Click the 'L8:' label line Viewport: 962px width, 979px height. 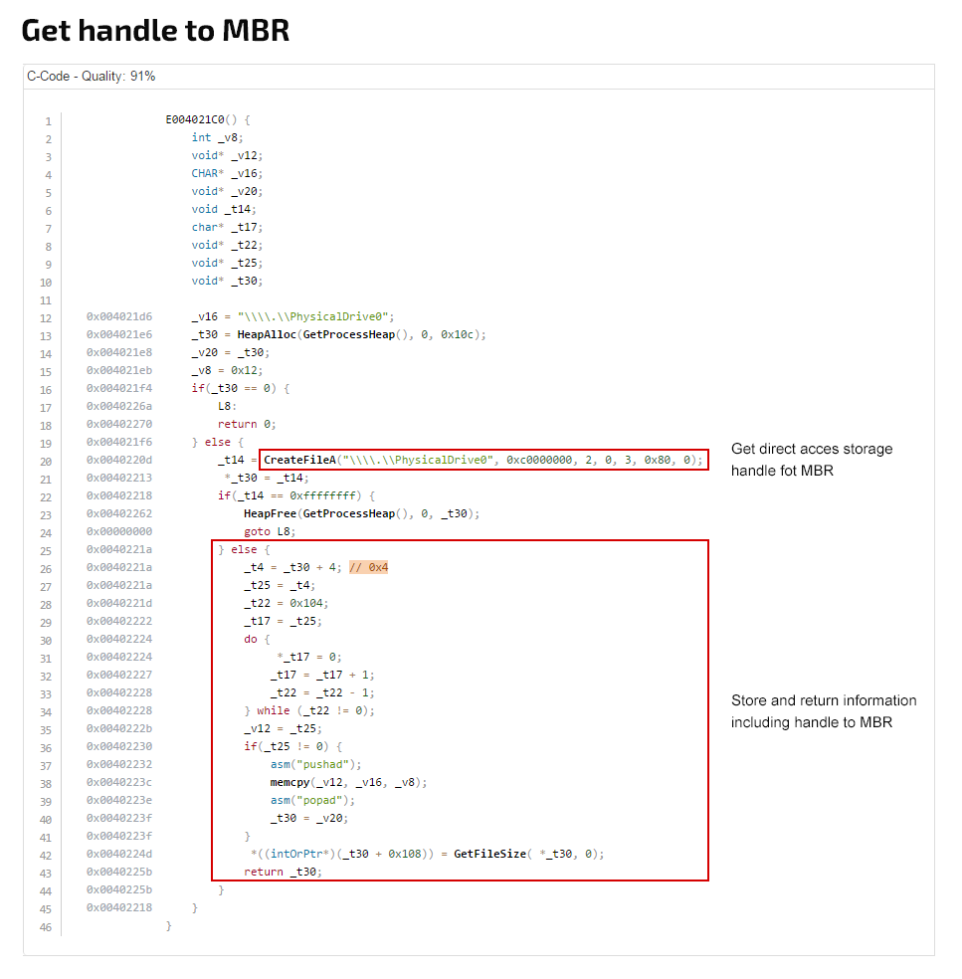227,407
